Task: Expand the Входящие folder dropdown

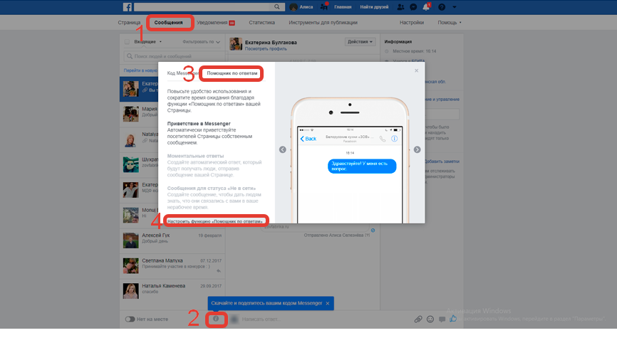Action: 148,42
